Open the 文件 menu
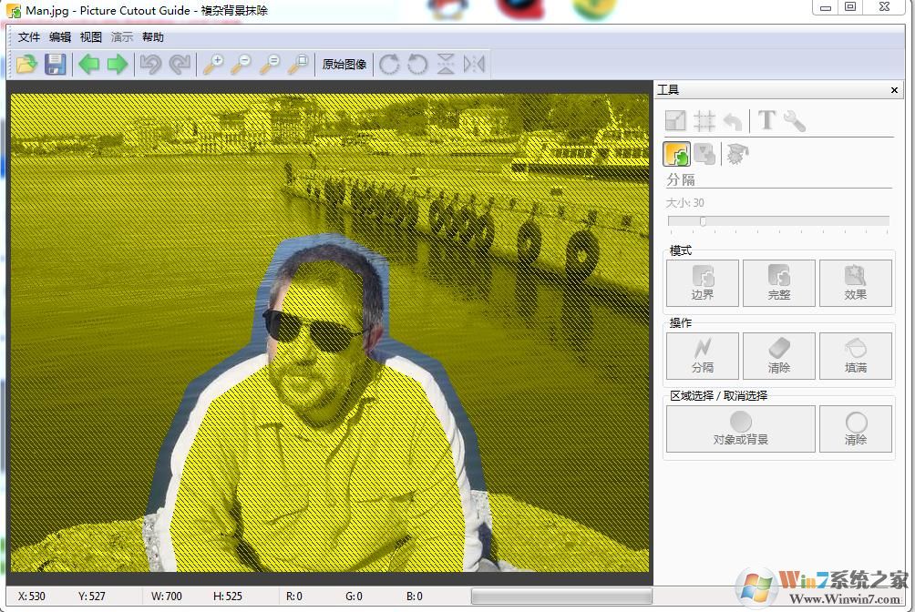Viewport: 915px width, 612px height. click(29, 37)
